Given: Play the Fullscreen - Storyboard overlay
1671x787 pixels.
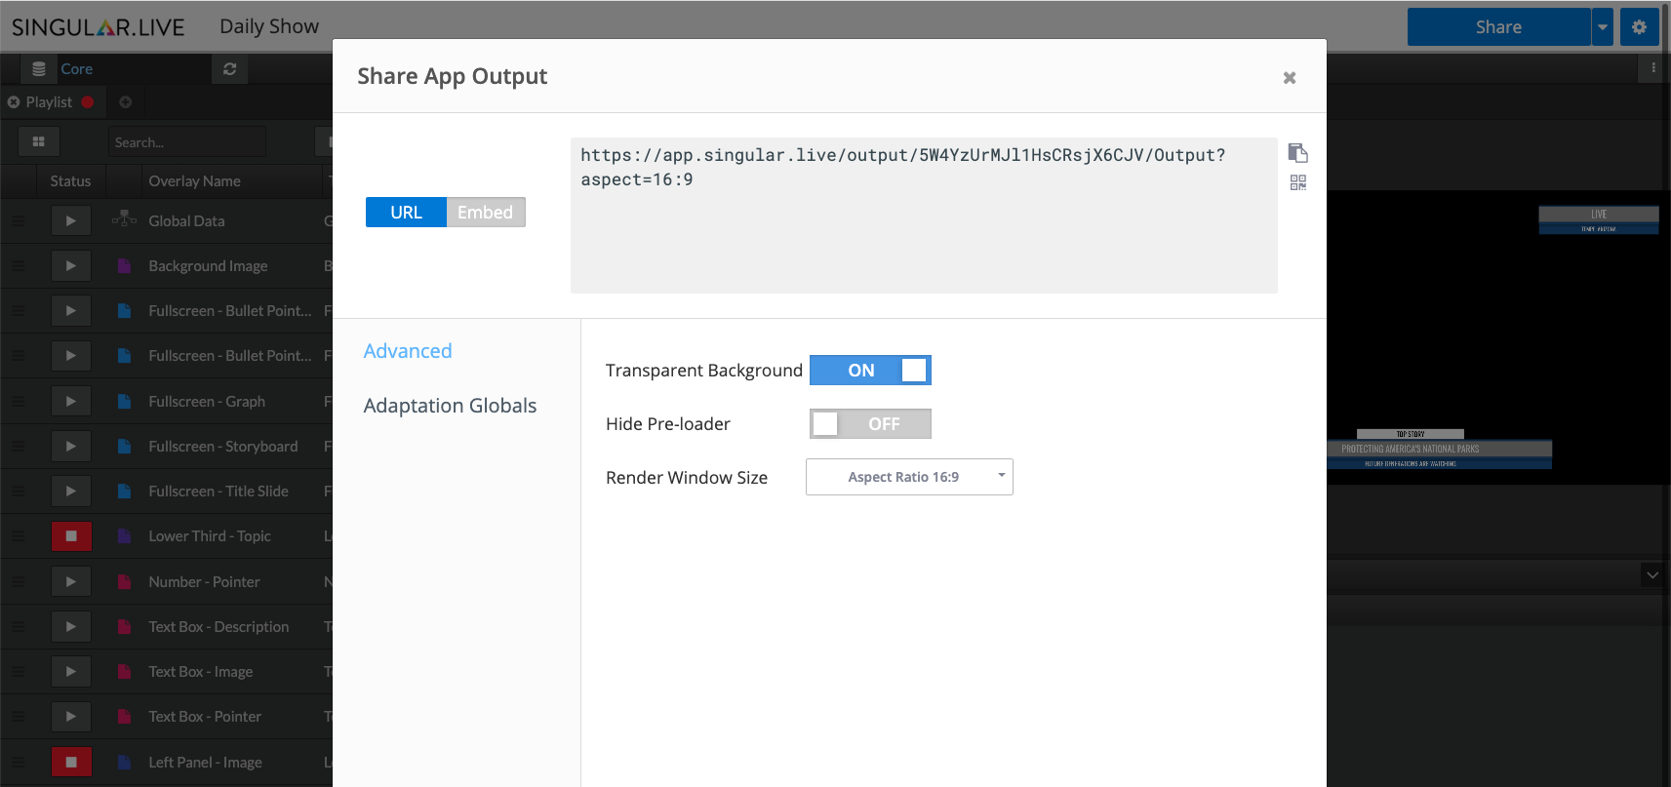Looking at the screenshot, I should click(x=71, y=447).
